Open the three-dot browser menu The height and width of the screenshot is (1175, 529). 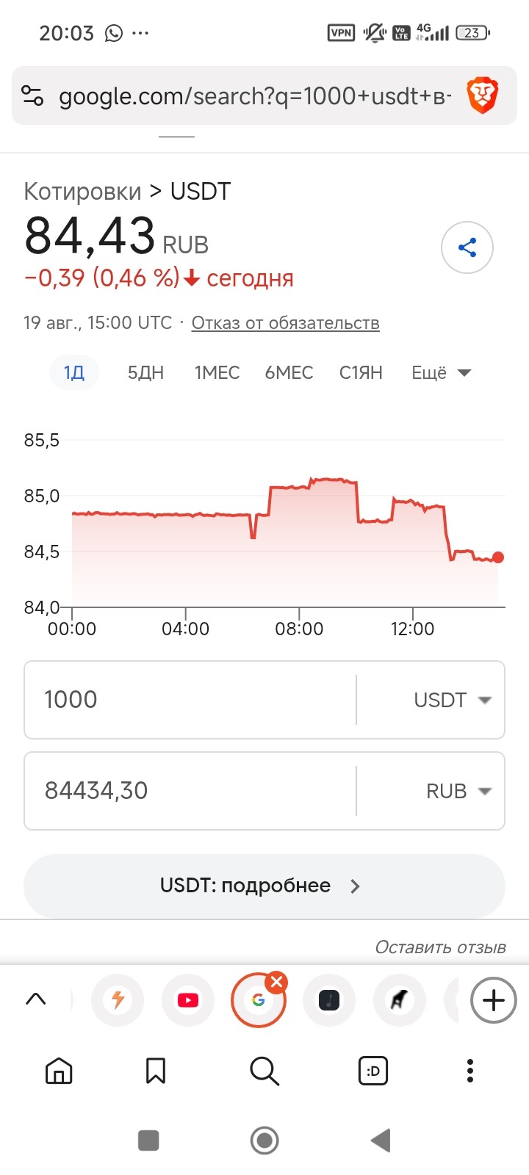pos(470,1071)
